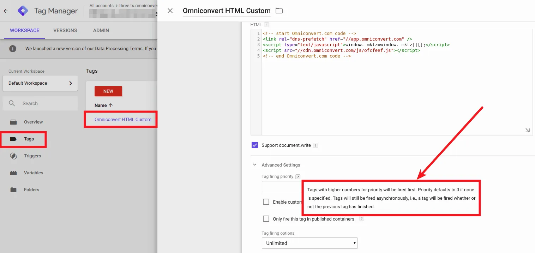Click the Tag Manager diamond logo
Image resolution: width=535 pixels, height=253 pixels.
[x=23, y=11]
